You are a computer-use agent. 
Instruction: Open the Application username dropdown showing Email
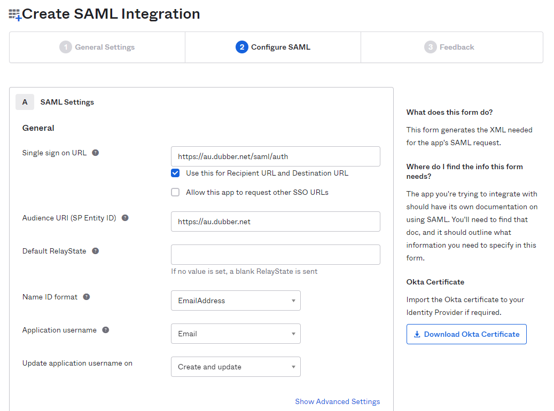coord(236,334)
